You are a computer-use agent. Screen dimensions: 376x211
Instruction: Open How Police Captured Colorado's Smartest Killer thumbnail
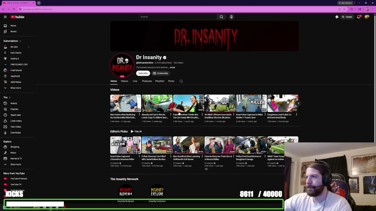pos(125,145)
